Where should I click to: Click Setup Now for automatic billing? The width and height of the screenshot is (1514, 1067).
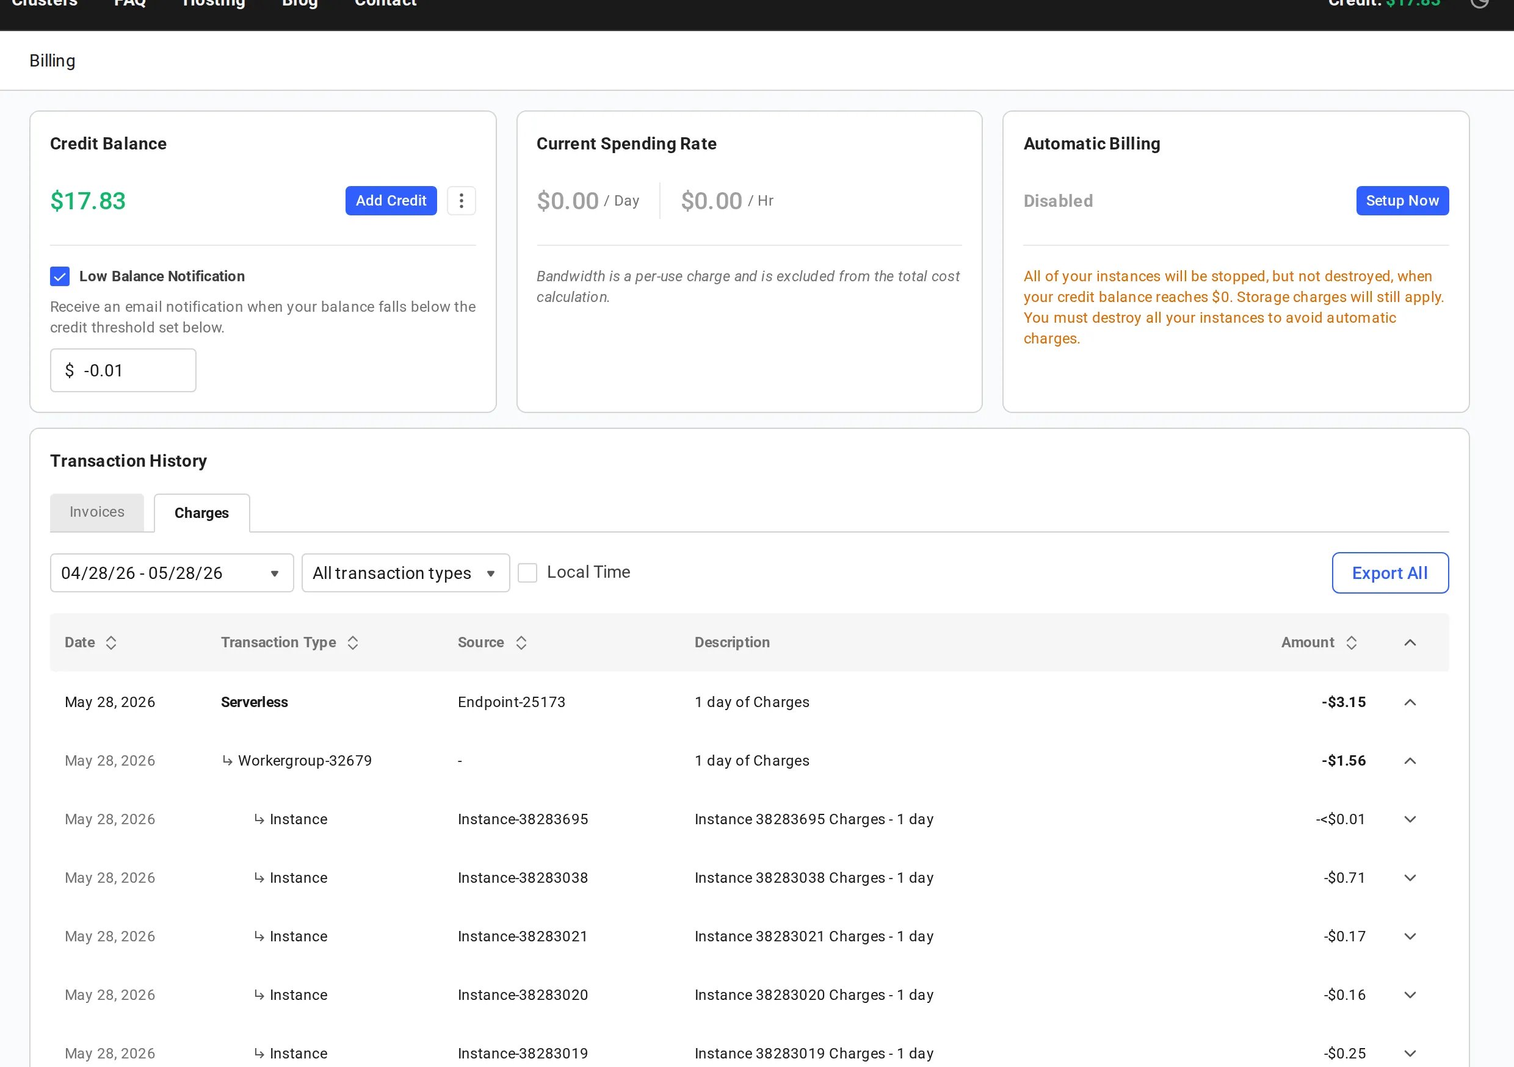click(x=1402, y=200)
